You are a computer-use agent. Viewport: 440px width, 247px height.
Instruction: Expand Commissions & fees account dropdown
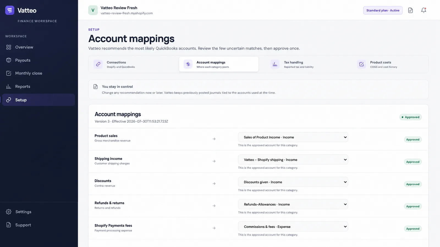tap(293, 227)
